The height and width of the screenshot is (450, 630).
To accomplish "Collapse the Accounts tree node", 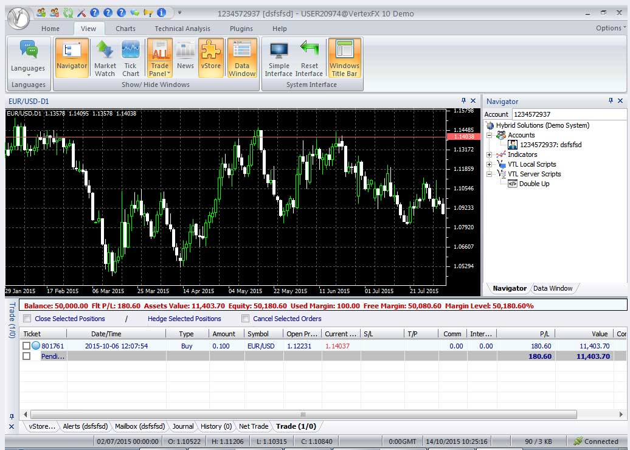I will [x=490, y=135].
